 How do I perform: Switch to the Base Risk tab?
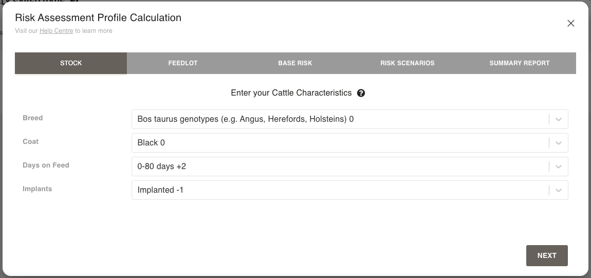pos(295,63)
